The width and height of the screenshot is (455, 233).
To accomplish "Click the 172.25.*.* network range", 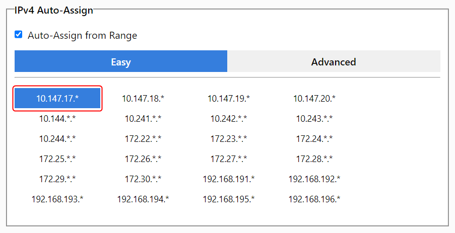I will coord(57,159).
